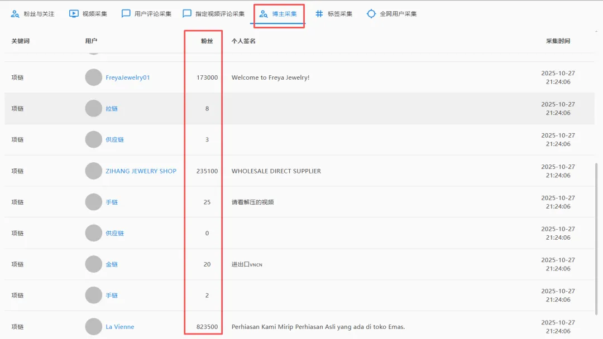Click the 视频采集 play icon
603x339 pixels.
tap(74, 13)
